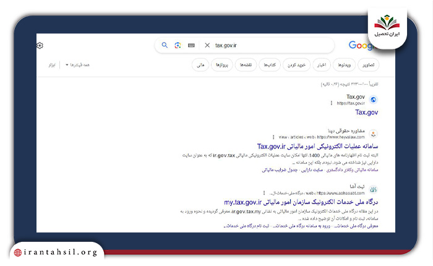Viewport: 433px width, 266px height.
Task: Open ثبت نام درگاه ملی خدمات sitelink
Action: (x=246, y=226)
